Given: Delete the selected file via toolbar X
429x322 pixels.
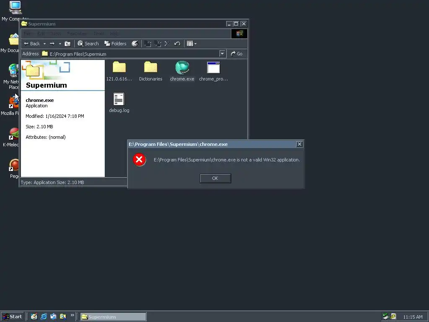Looking at the screenshot, I should [167, 44].
